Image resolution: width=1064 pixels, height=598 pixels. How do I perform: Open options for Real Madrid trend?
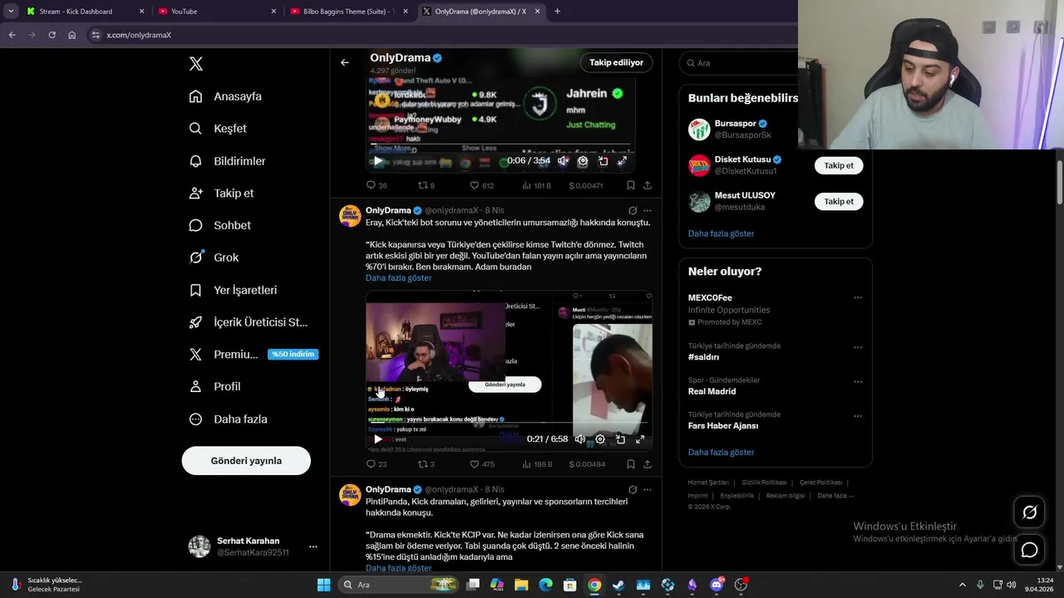(x=858, y=382)
